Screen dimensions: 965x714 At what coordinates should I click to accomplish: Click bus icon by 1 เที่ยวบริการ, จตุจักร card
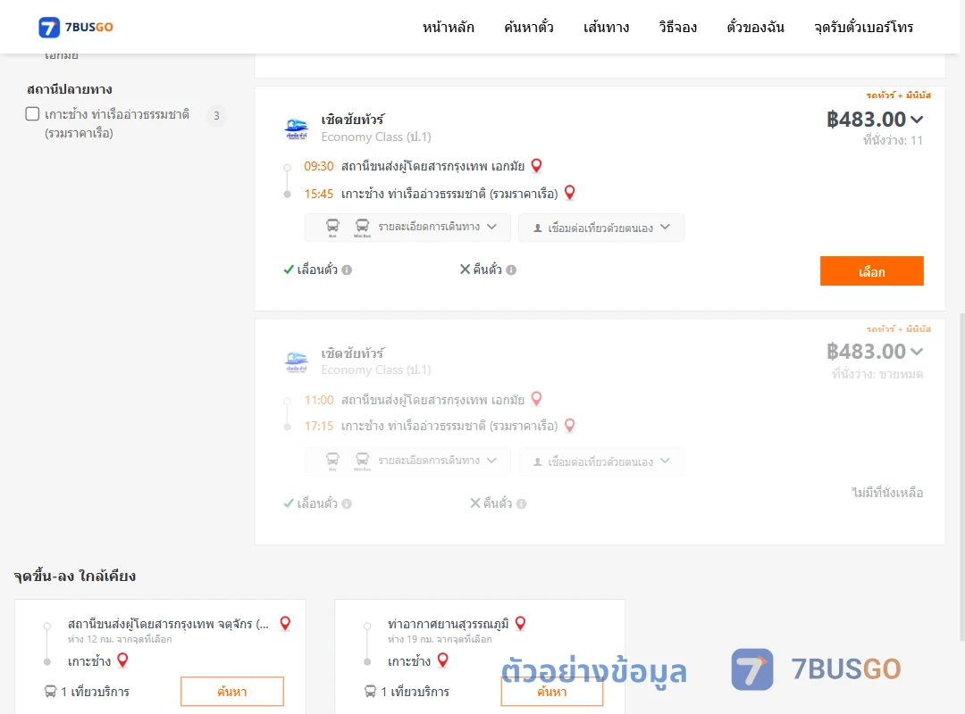point(50,692)
